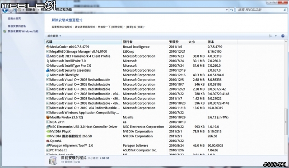Image resolution: width=289 pixels, height=168 pixels.
Task: Click publisher NEC Electronics Corporation
Action: tap(144, 127)
